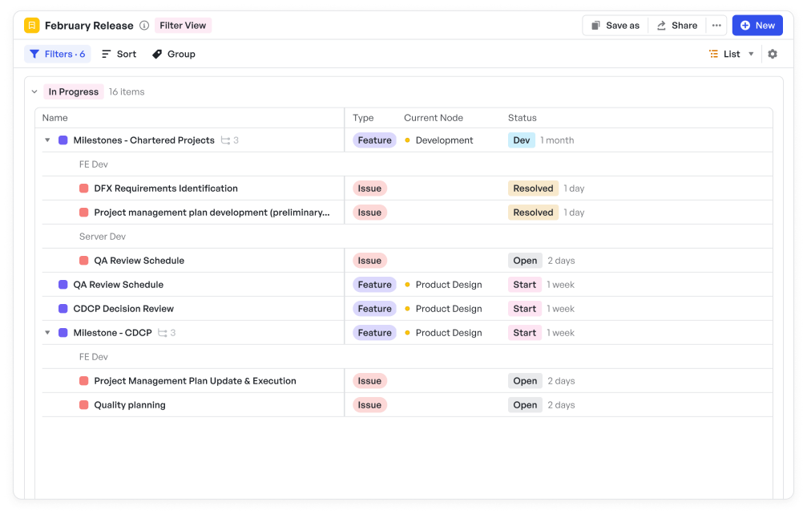
Task: Open the Group options
Action: pos(174,55)
